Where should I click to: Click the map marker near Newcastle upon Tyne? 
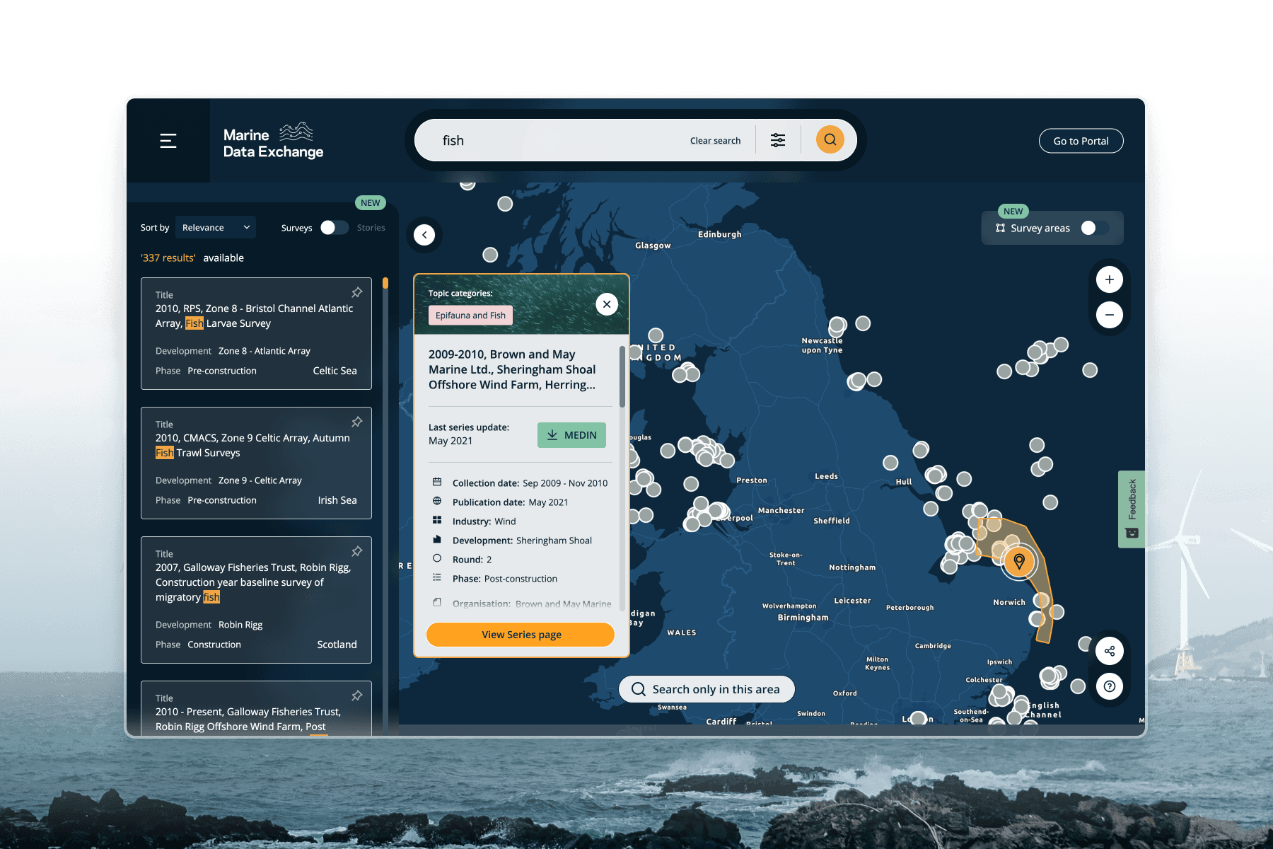pos(837,325)
